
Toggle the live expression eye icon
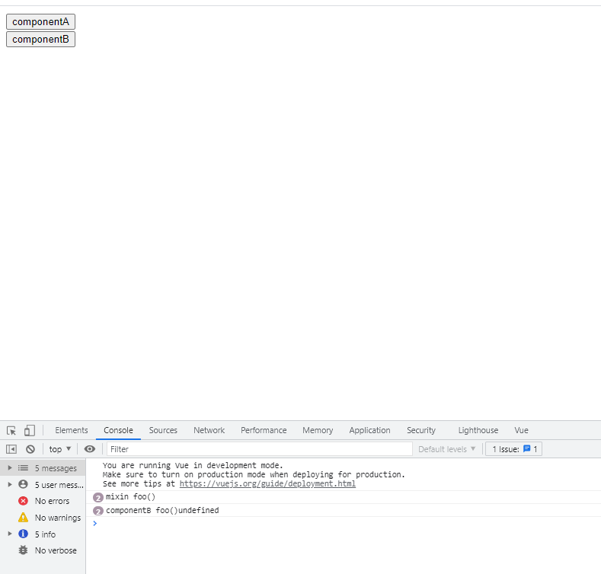90,449
